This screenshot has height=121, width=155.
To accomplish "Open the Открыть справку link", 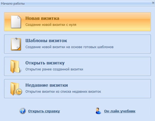I will tap(44, 111).
